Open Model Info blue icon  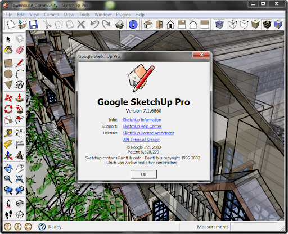133,24
